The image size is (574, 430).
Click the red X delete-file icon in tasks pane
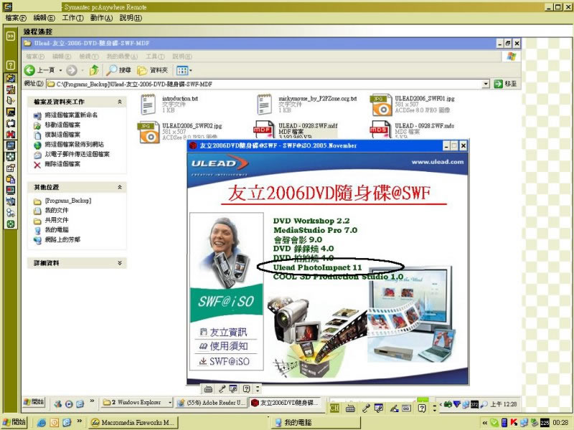37,165
